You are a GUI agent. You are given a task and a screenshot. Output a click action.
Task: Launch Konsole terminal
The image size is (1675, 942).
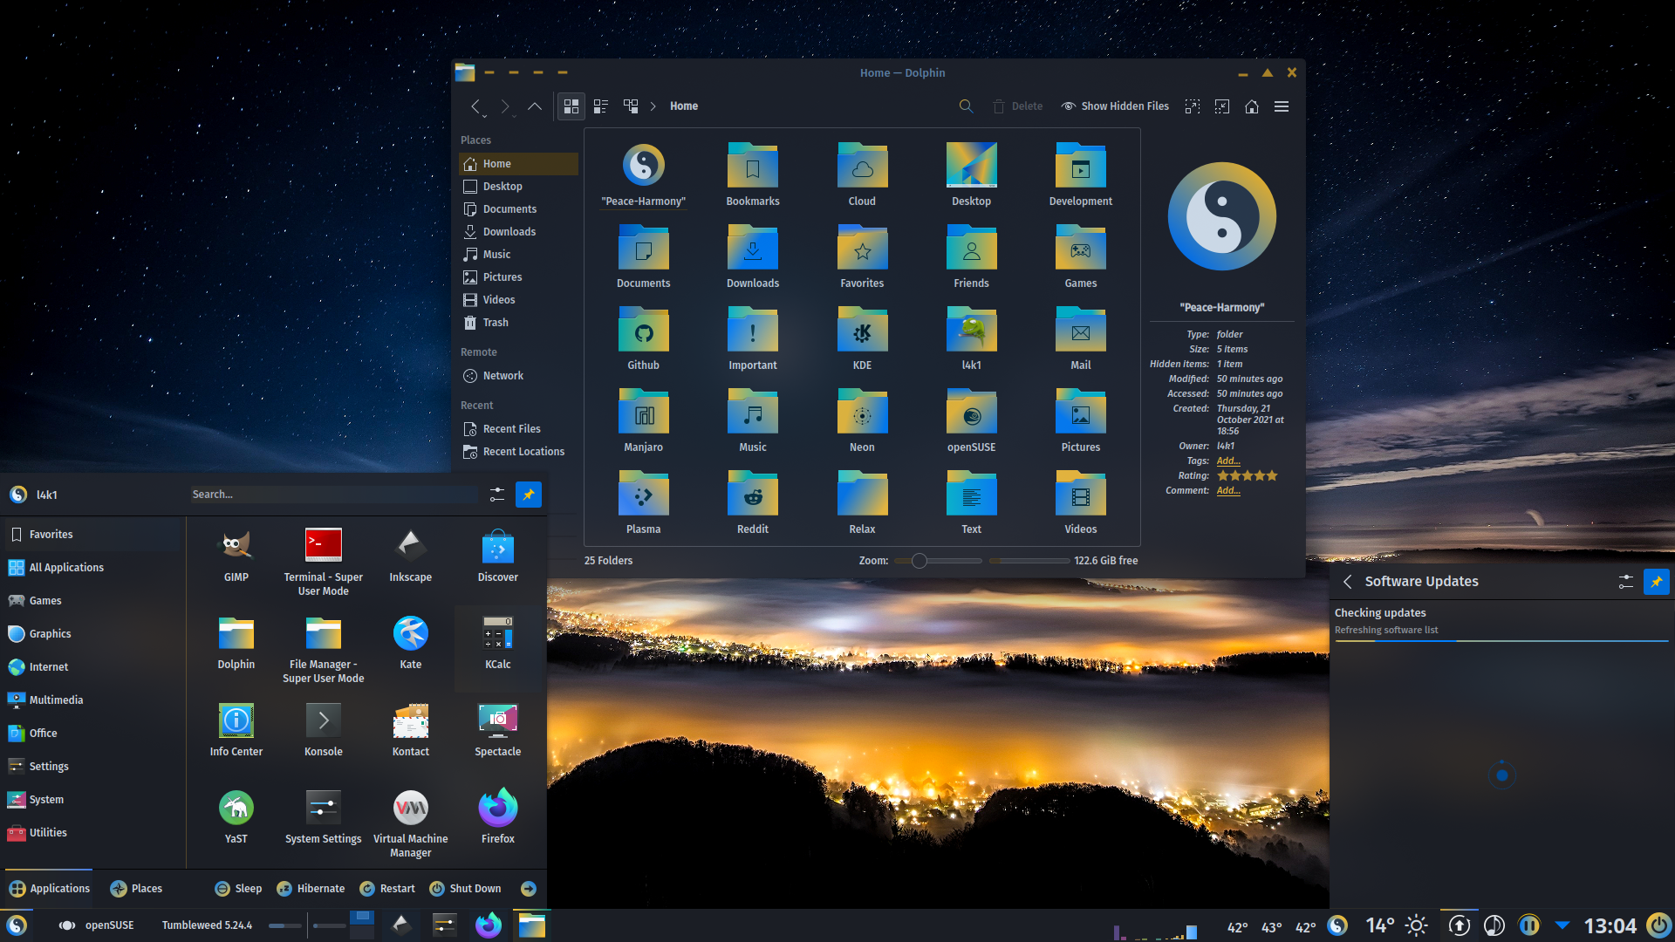point(323,730)
